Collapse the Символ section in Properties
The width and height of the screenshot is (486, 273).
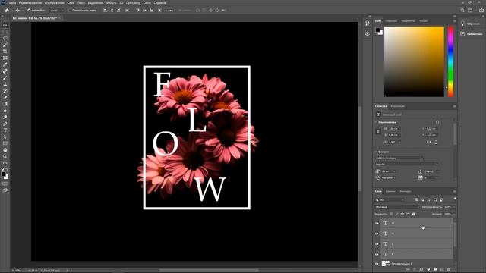point(376,152)
